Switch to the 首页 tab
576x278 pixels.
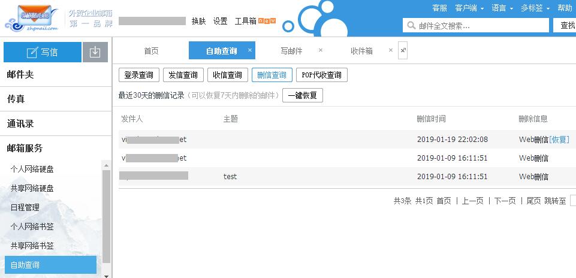click(x=151, y=51)
